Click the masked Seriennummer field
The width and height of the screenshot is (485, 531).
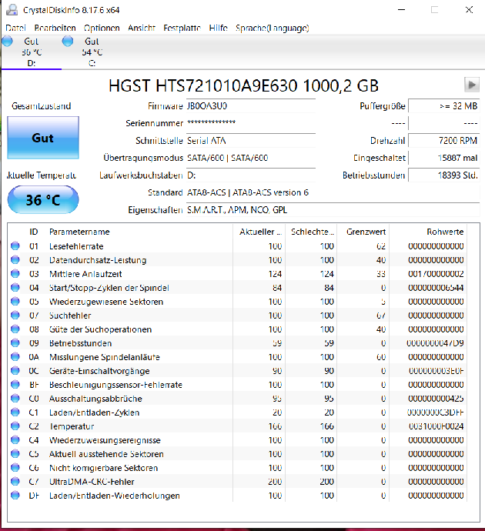coord(251,123)
